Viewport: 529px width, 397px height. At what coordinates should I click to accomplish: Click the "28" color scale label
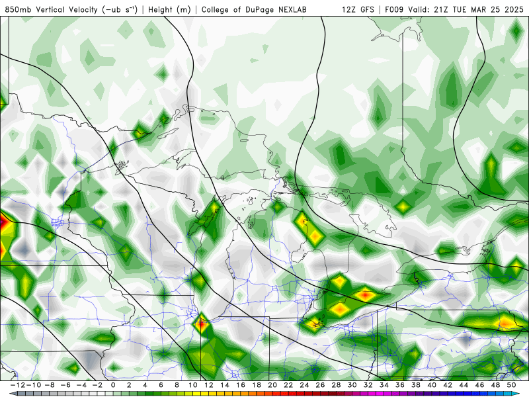336,385
